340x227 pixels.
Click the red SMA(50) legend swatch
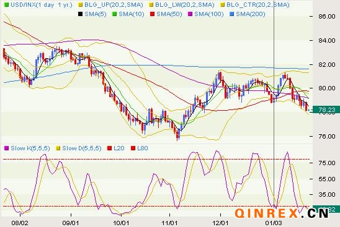(152, 14)
